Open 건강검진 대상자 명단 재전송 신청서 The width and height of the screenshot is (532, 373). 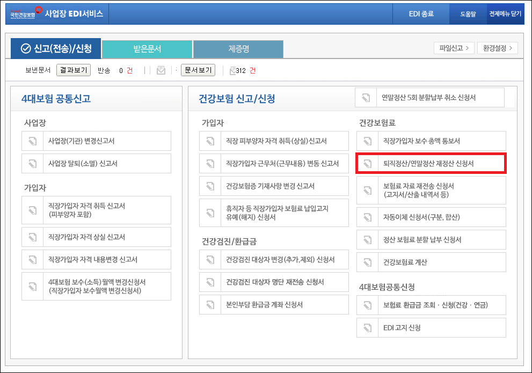pos(274,282)
